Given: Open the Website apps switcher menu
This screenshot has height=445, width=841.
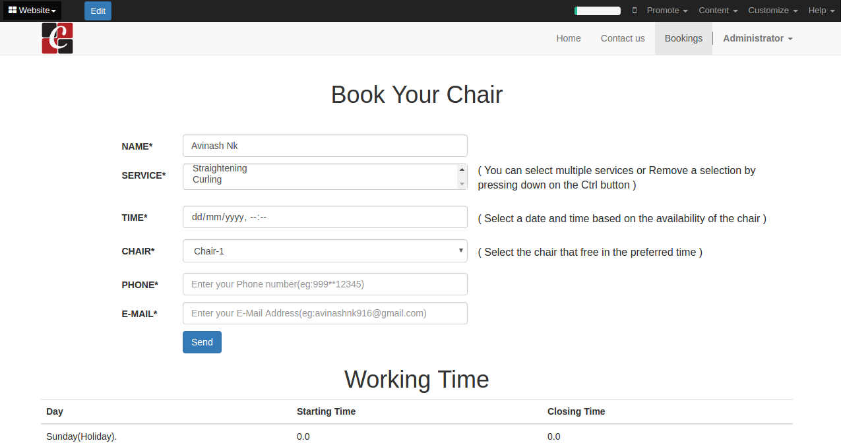Looking at the screenshot, I should click(32, 11).
